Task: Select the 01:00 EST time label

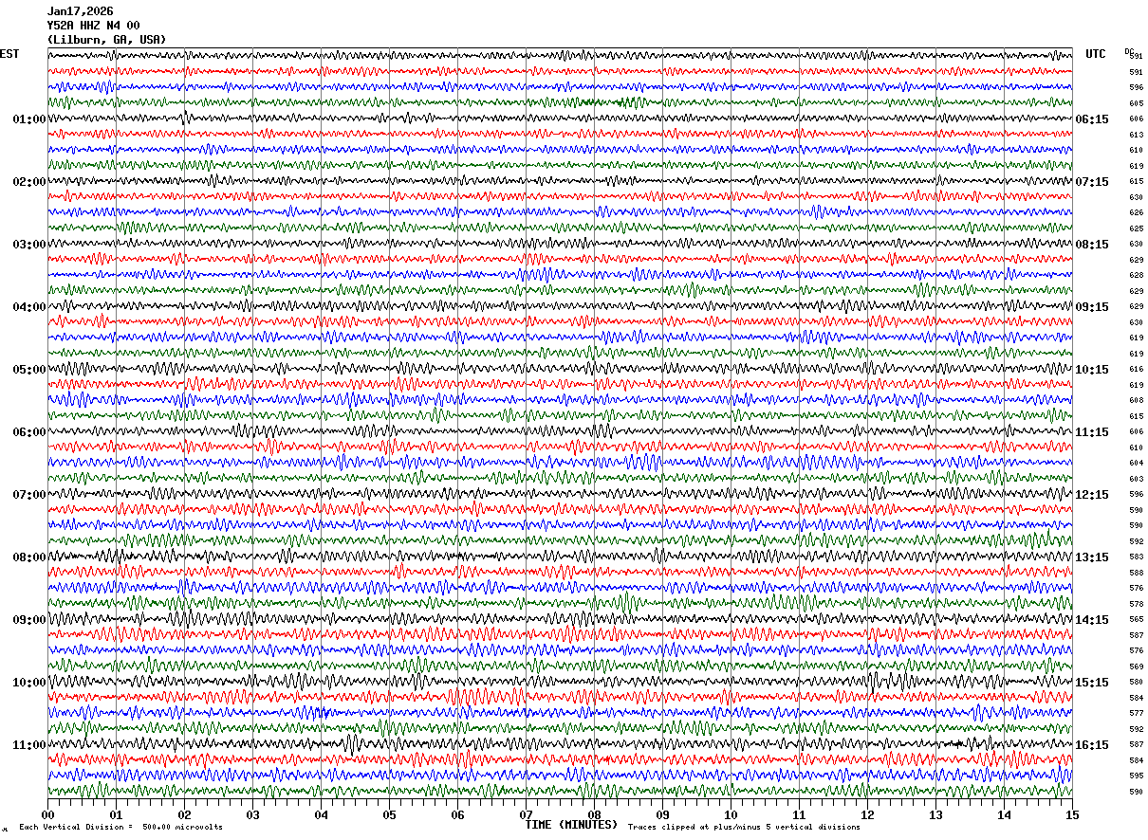Action: (x=29, y=119)
